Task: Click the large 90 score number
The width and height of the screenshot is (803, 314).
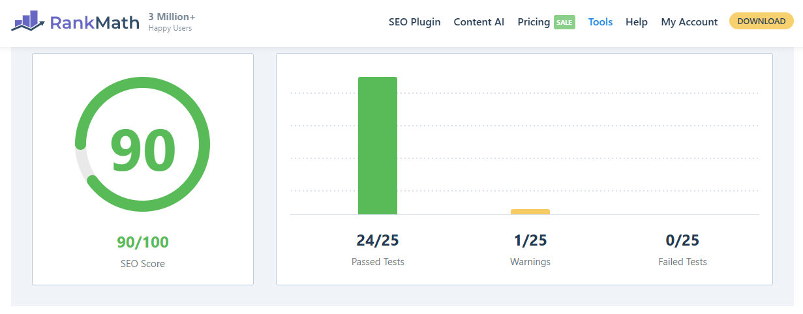Action: click(143, 150)
